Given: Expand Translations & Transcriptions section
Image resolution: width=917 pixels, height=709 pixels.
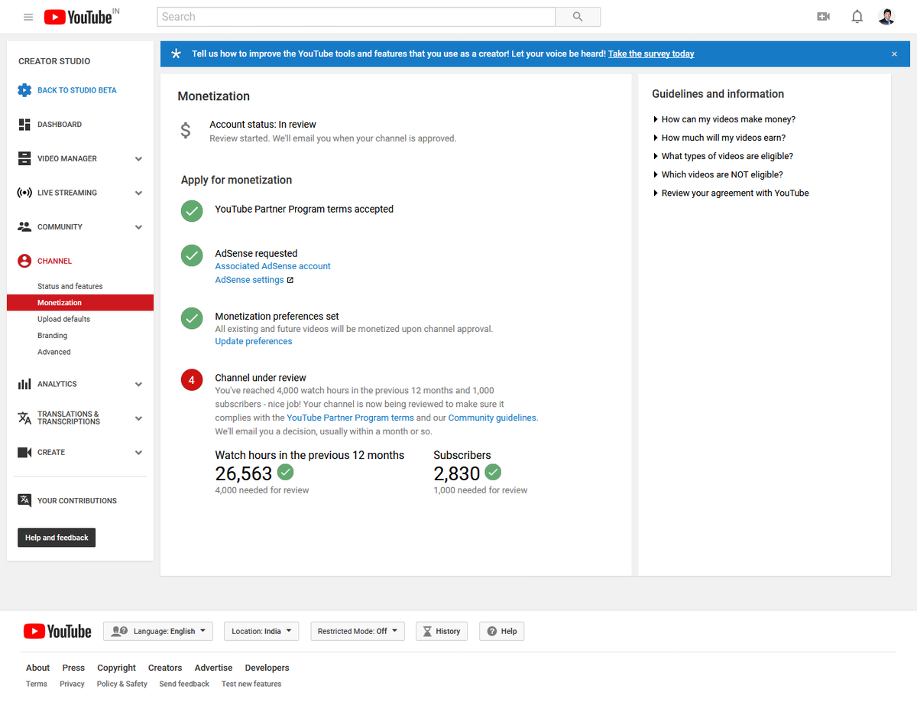Looking at the screenshot, I should tap(138, 418).
